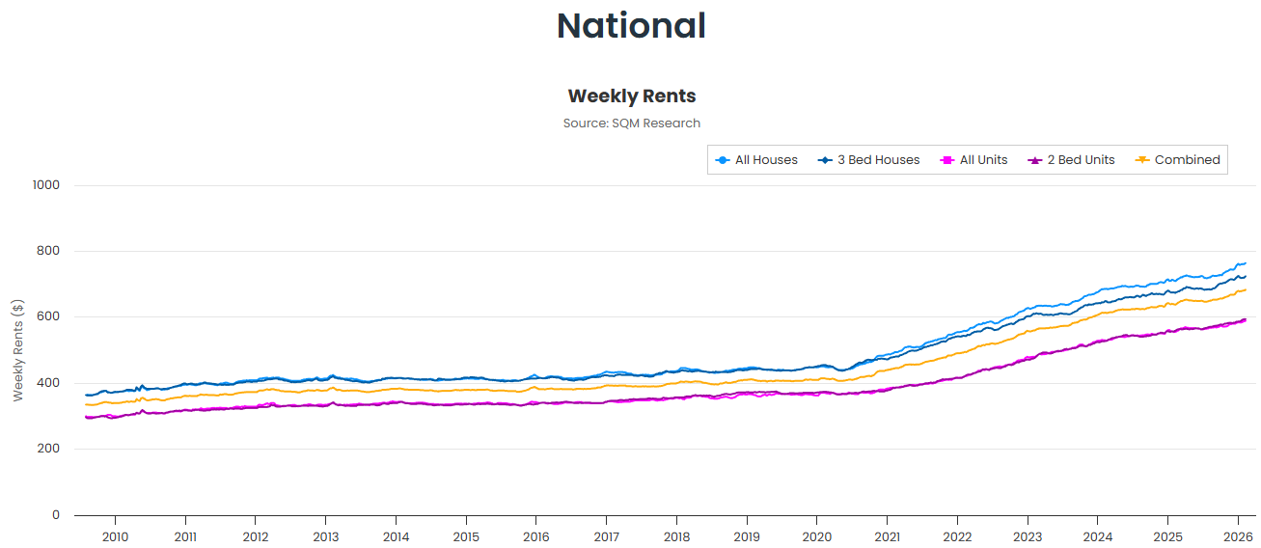
Task: Click the Weekly Rents ($) axis title
Action: point(18,350)
